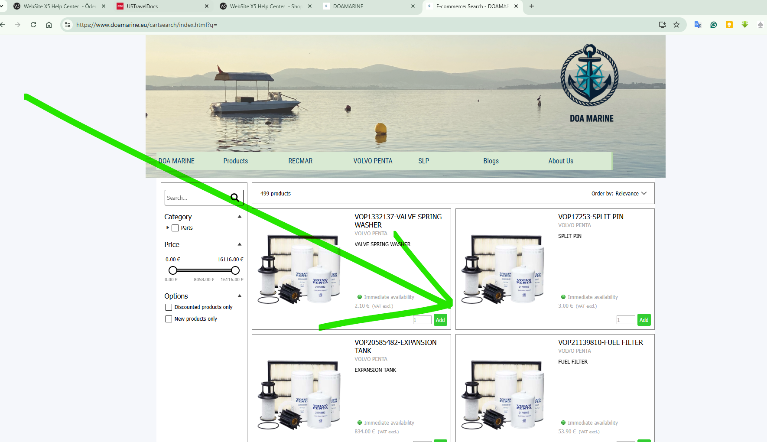Switch to the USTravelDocs tab
Viewport: 767px width, 442px height.
coord(142,6)
